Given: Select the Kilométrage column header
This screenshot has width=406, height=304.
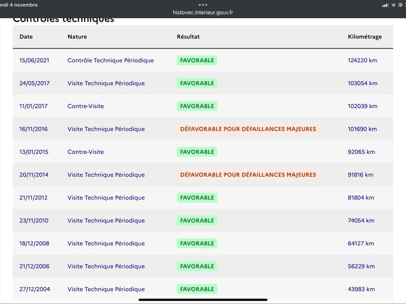Looking at the screenshot, I should tap(364, 36).
